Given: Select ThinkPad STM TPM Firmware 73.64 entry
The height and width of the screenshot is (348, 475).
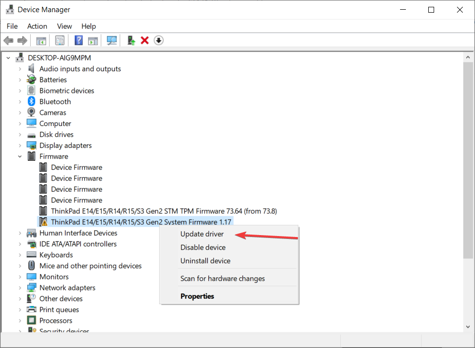Looking at the screenshot, I should 164,211.
